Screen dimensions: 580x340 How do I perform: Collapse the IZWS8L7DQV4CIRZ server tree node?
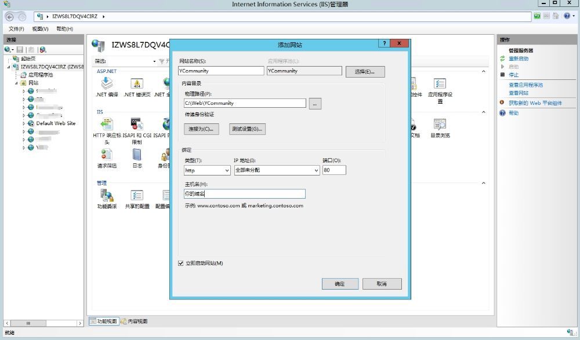[x=9, y=67]
